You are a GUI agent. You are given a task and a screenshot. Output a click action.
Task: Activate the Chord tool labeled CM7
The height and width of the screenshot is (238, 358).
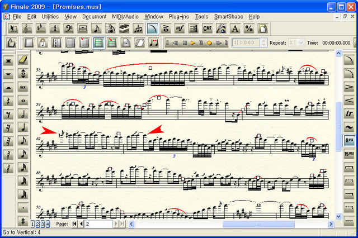pos(208,28)
